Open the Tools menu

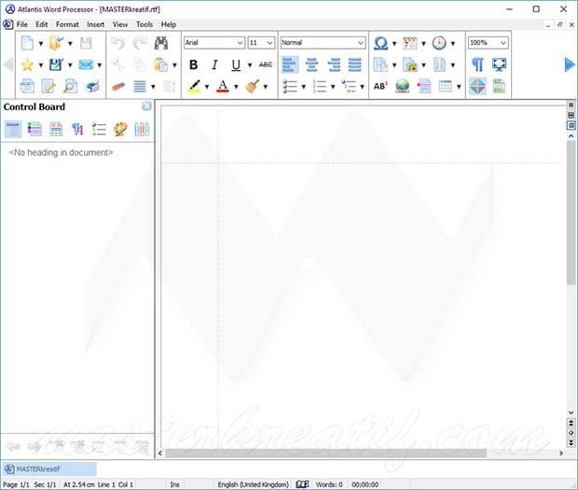(144, 24)
